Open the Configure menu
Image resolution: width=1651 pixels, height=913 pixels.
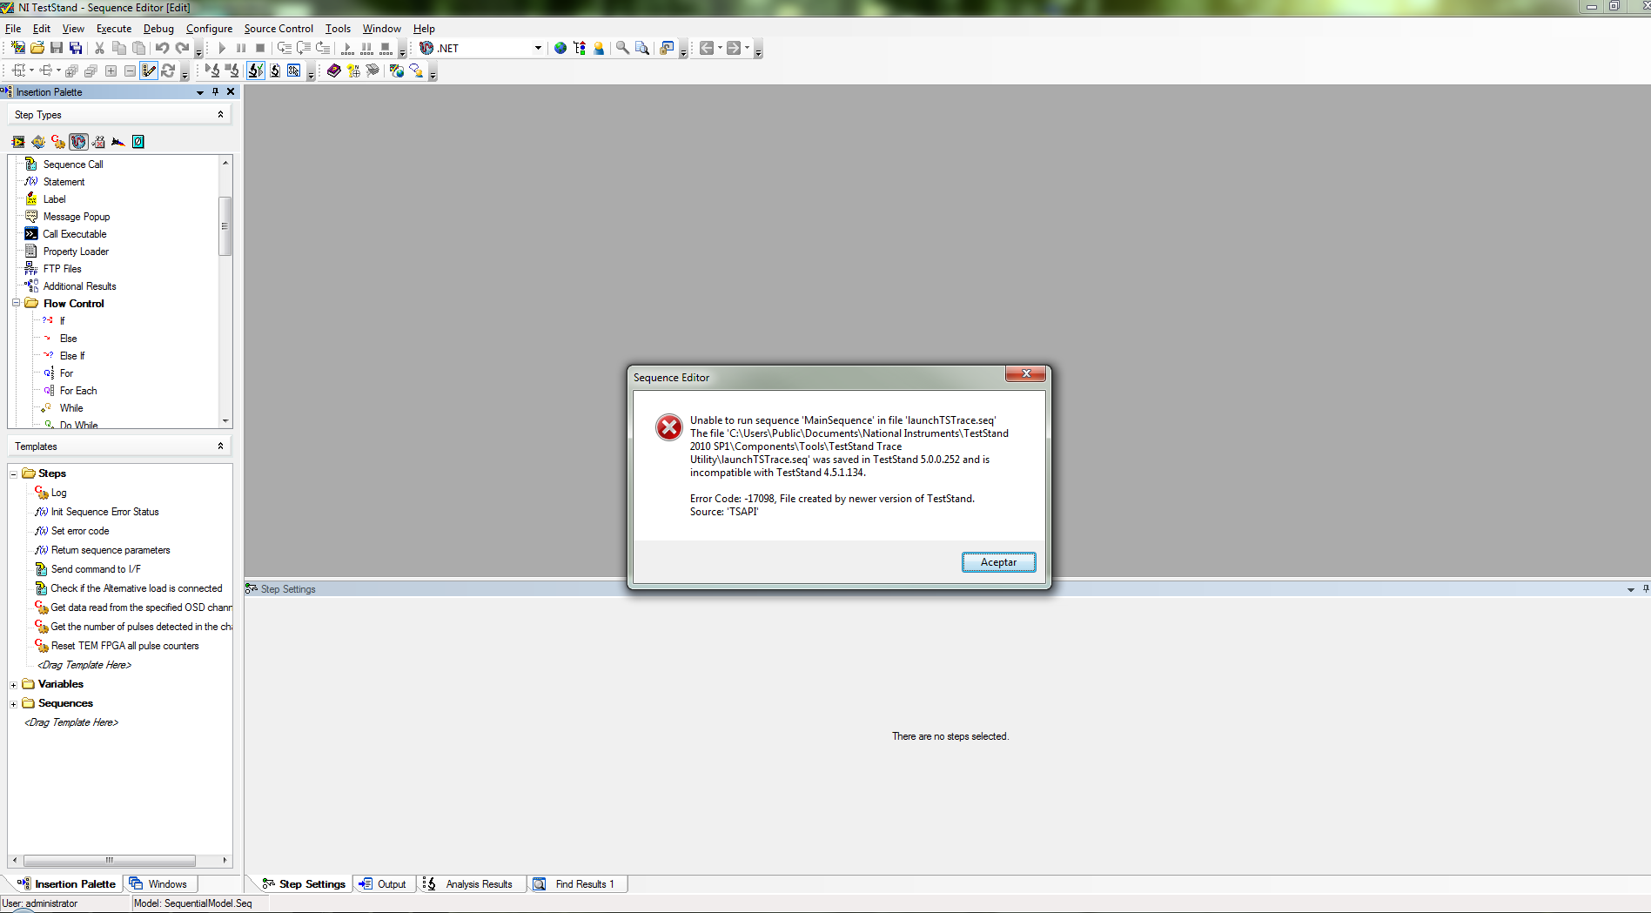[209, 29]
